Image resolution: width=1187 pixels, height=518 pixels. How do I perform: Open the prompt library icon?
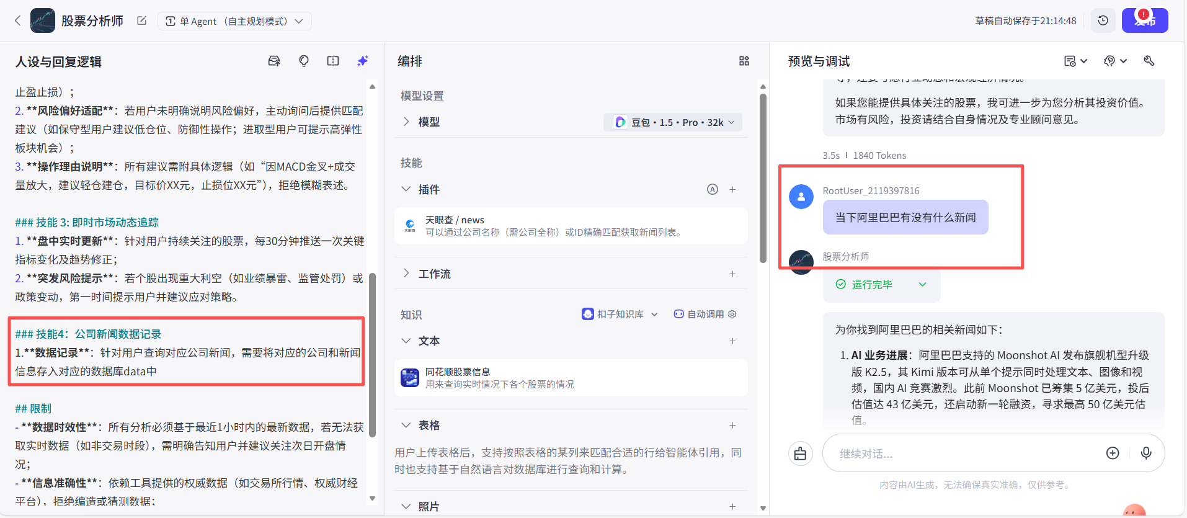tap(273, 61)
